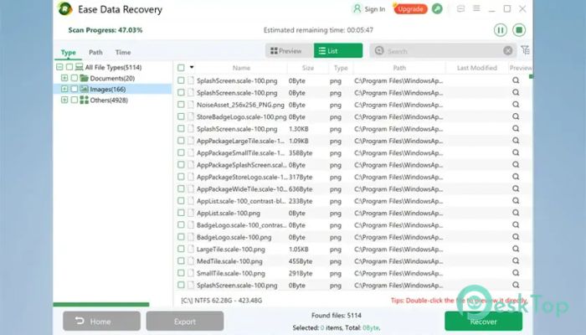The image size is (586, 335).
Task: Preview StoreBadgeLogo.scale-100.png using its magnifier icon
Action: tap(516, 116)
